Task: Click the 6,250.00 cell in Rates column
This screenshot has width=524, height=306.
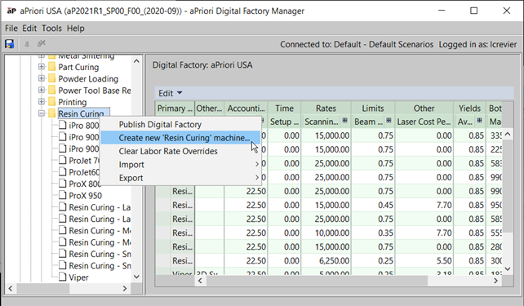Action: point(326,260)
